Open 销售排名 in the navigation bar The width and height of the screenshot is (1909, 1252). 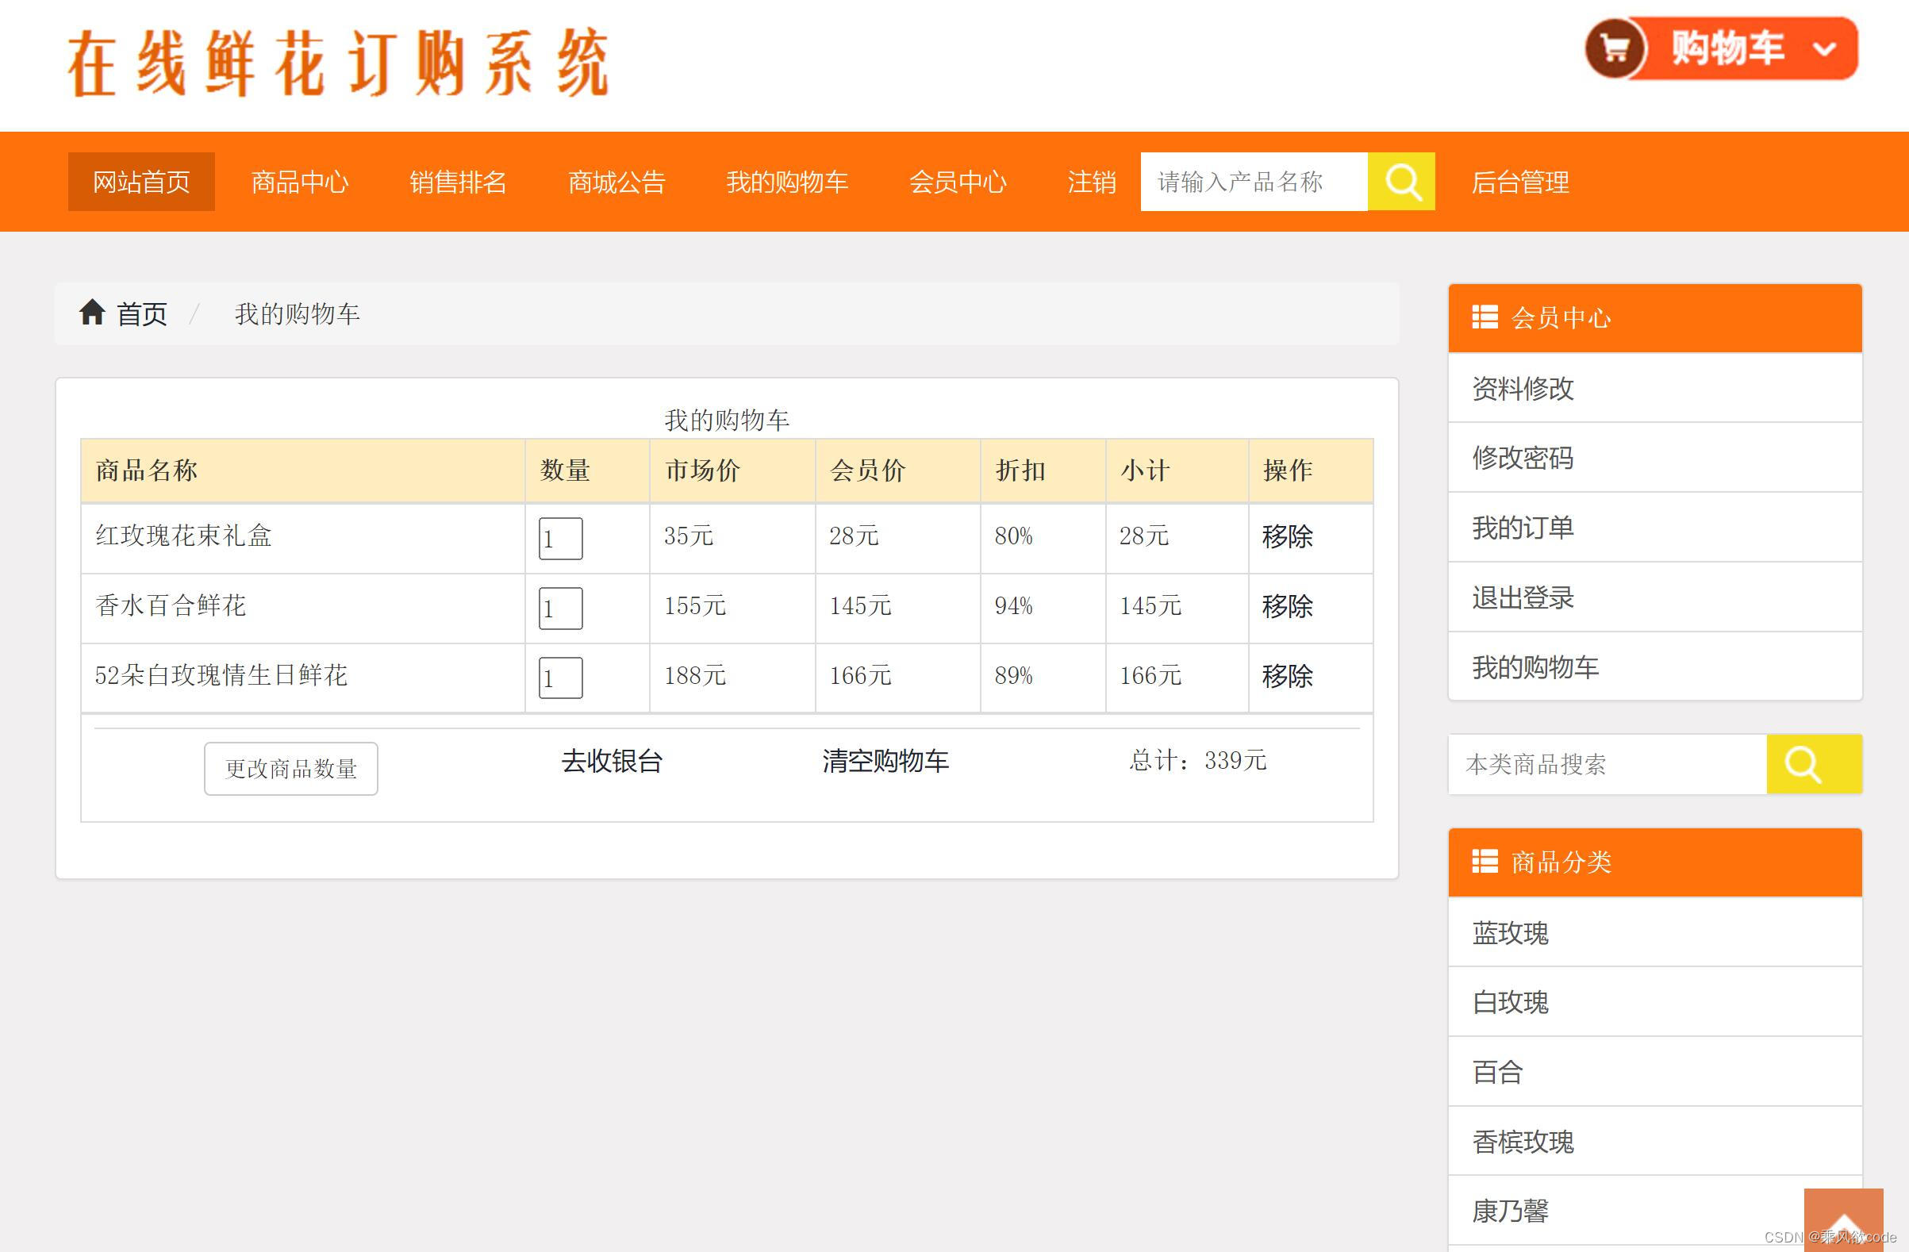pos(458,182)
